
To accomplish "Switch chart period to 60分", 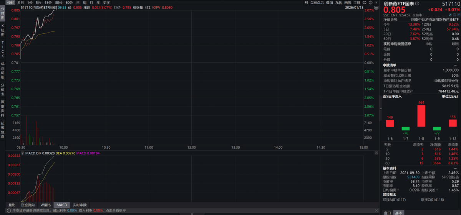I will point(69,2).
